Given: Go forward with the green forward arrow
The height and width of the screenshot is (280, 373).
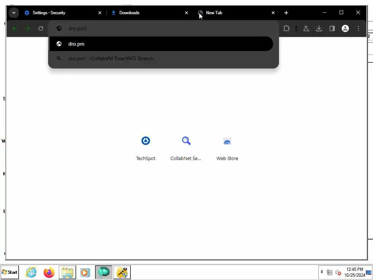Looking at the screenshot, I should click(28, 28).
